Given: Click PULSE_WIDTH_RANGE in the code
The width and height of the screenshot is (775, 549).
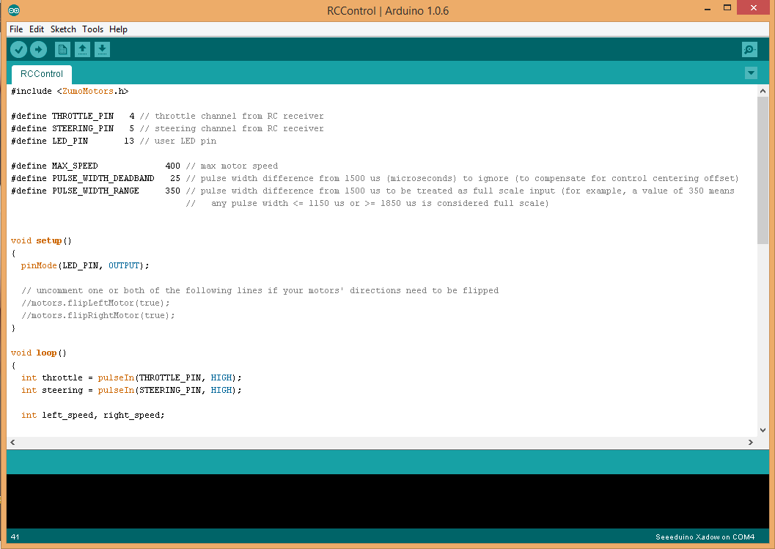Looking at the screenshot, I should click(95, 191).
